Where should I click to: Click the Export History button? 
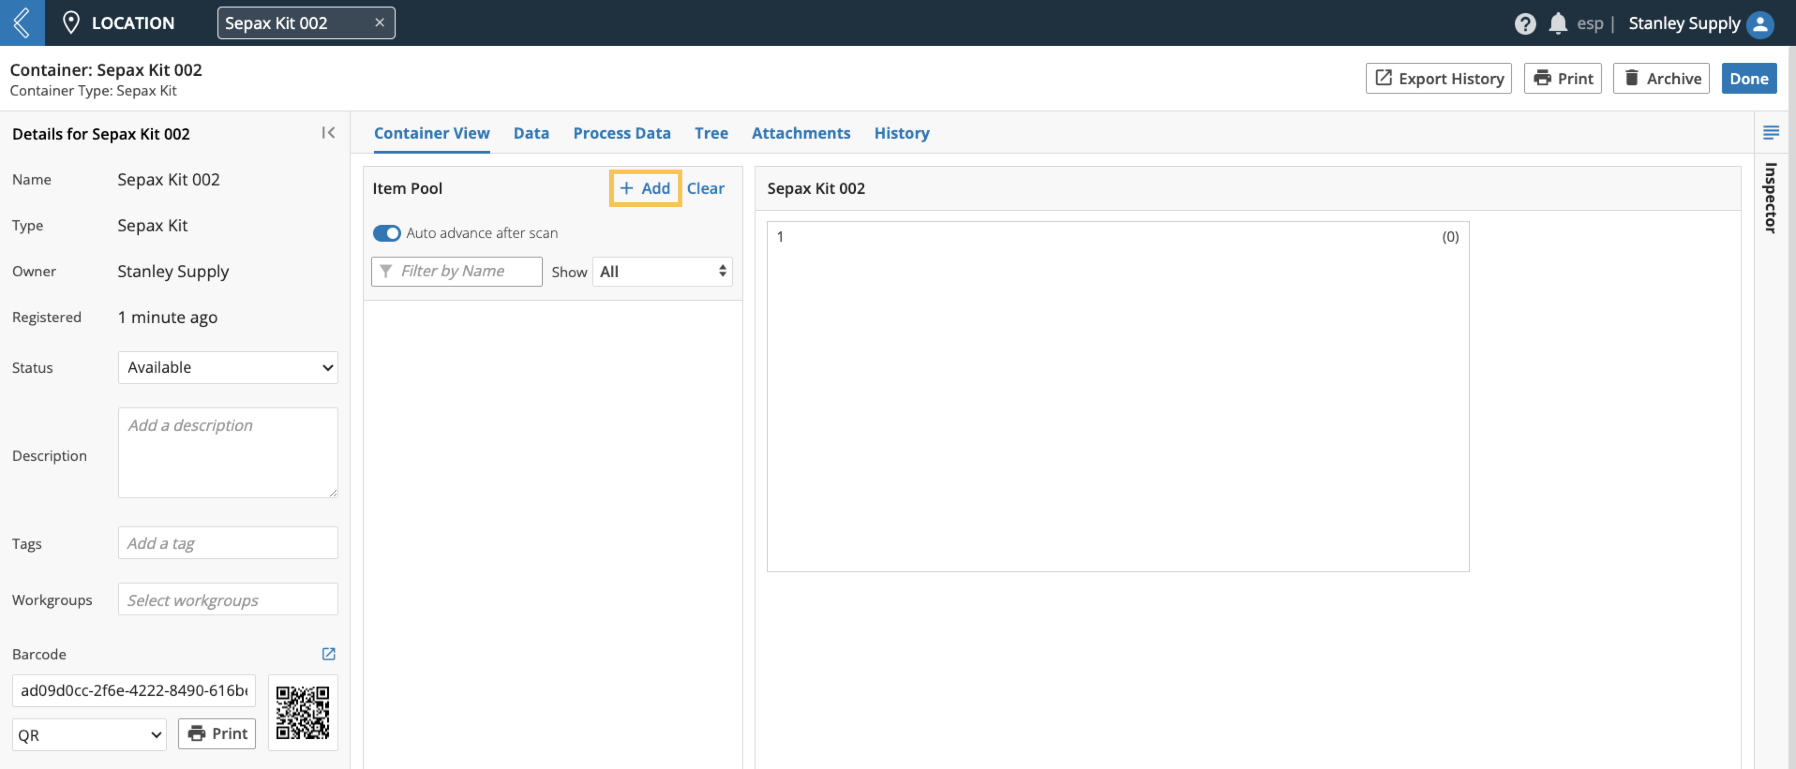pos(1438,79)
